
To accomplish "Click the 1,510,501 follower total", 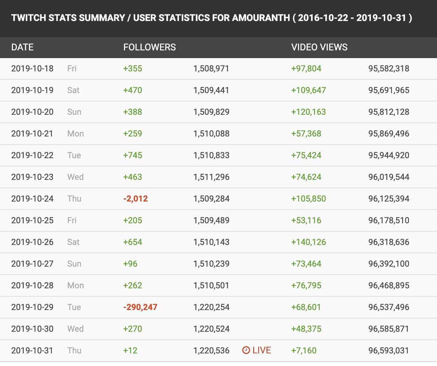I will [211, 286].
